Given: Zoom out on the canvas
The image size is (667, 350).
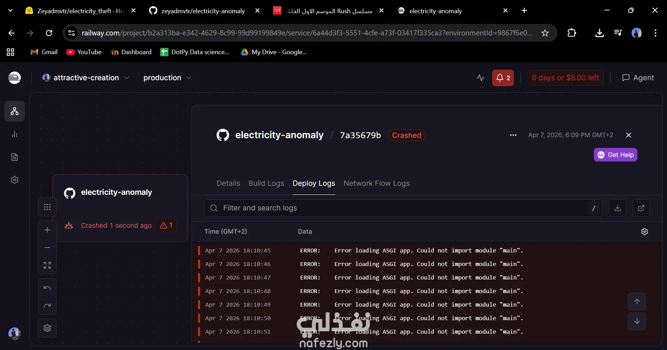Looking at the screenshot, I should [47, 248].
